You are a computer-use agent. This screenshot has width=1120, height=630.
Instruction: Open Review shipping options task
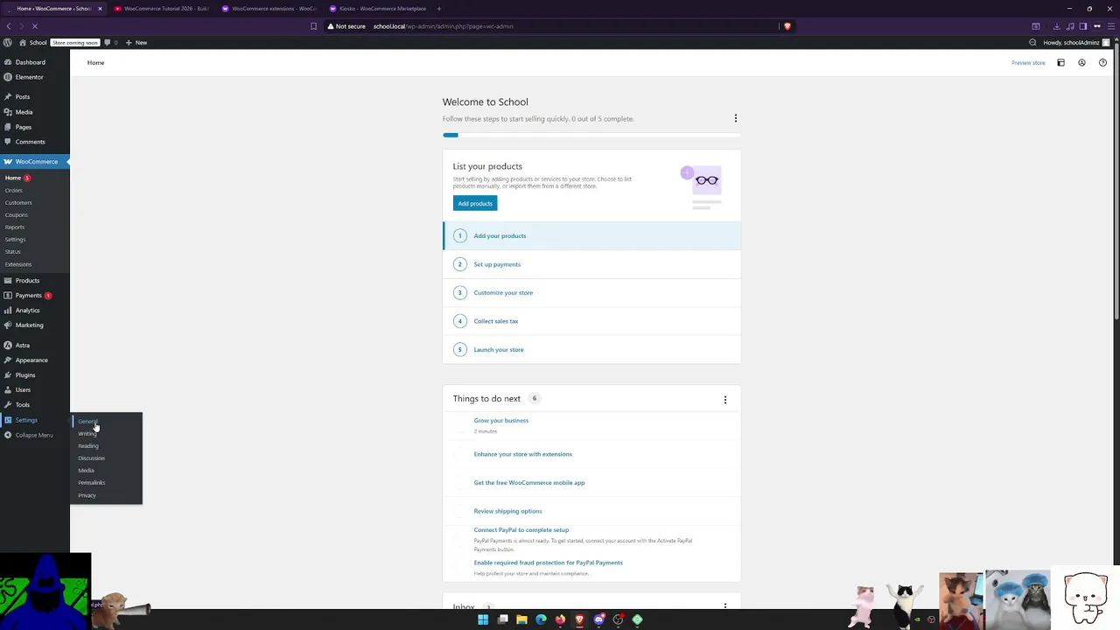coord(507,511)
